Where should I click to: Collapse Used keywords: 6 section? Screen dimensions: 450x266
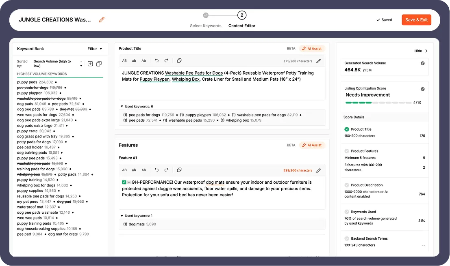coord(136,106)
